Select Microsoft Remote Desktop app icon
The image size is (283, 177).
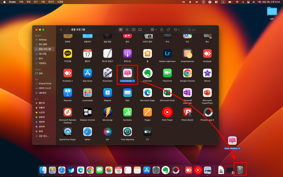(x=68, y=112)
